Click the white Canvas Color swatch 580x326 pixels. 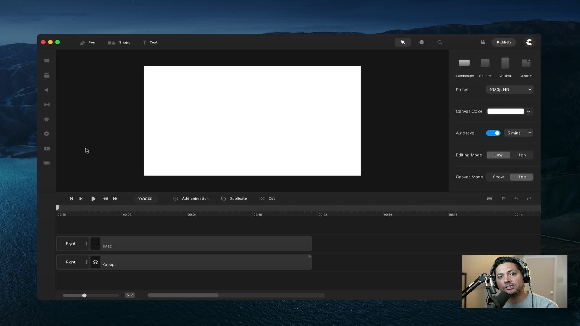coord(505,111)
